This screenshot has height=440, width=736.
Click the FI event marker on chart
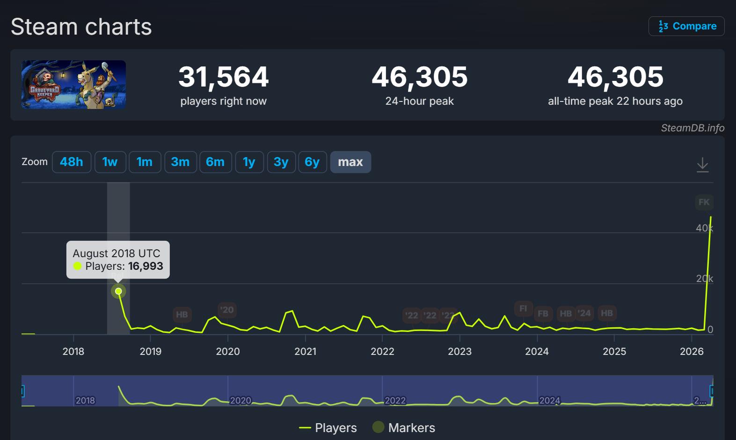[523, 309]
